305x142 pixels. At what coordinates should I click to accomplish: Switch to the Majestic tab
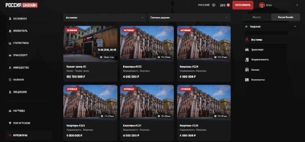click(x=257, y=17)
